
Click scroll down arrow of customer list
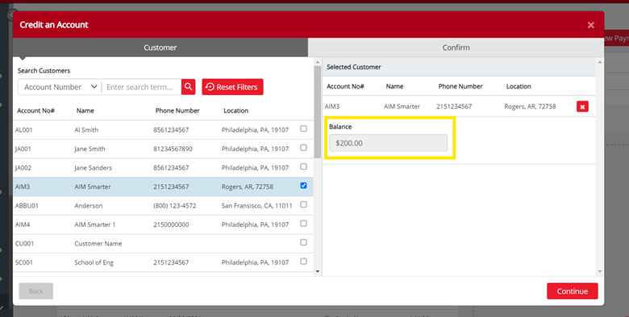(x=318, y=272)
